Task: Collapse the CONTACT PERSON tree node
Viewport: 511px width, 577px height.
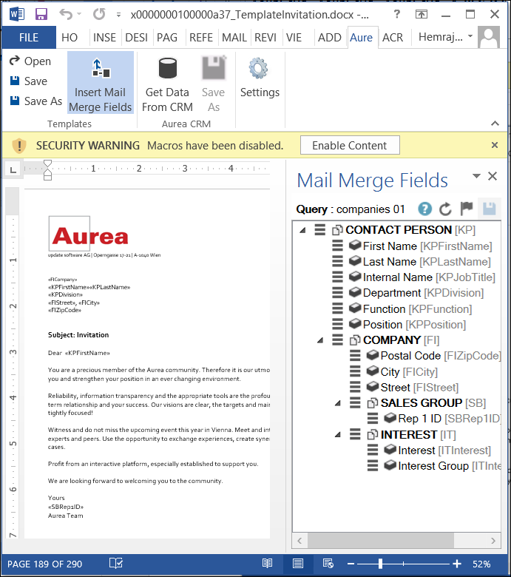Action: (x=302, y=230)
